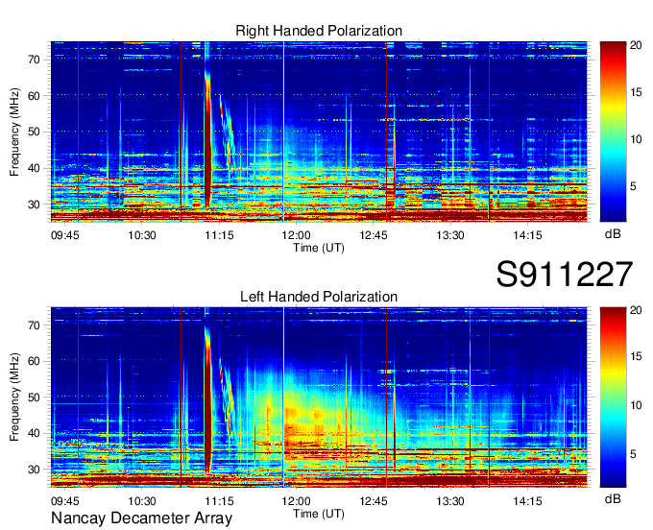
Task: Click the 30 MHz tick of Left Handed plot
Action: [35, 470]
